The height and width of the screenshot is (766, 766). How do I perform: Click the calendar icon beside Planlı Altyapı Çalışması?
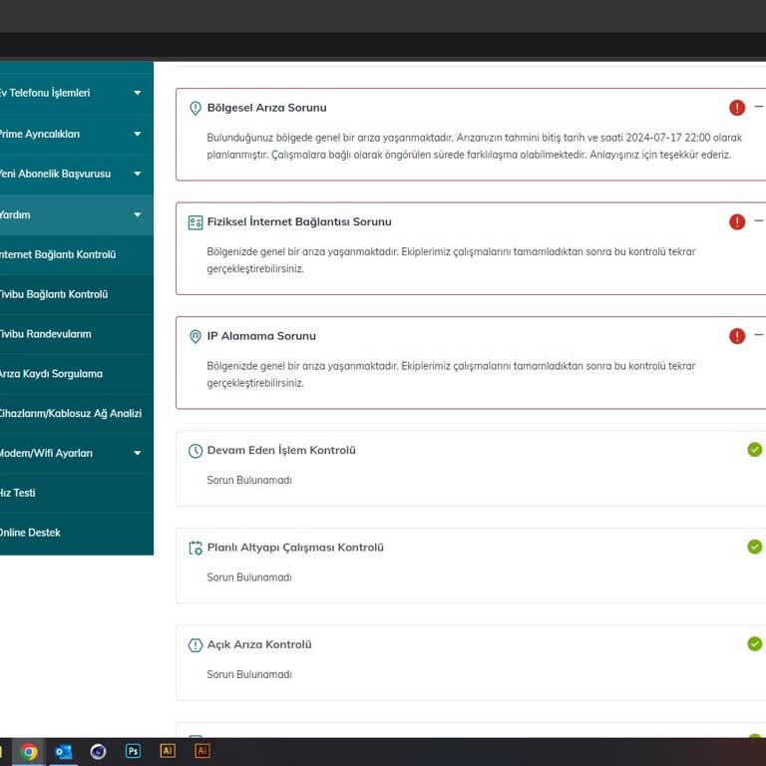[x=195, y=548]
